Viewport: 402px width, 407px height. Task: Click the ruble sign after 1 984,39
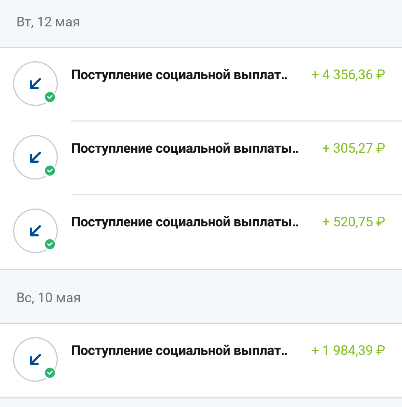380,351
